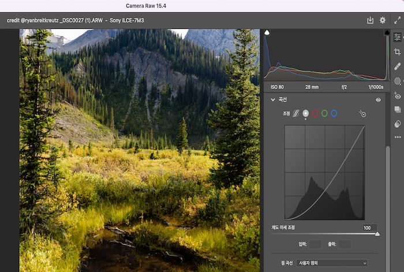Click the 곡선 panel heading label

(282, 99)
